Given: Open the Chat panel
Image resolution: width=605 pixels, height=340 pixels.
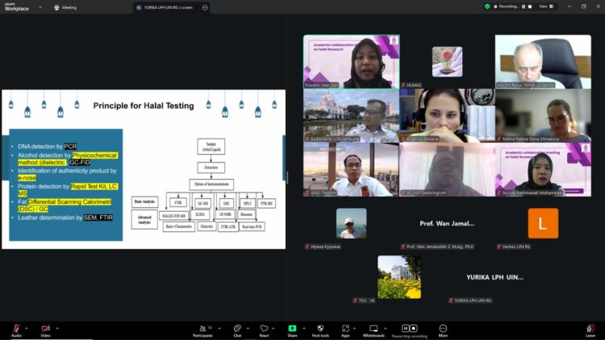Looking at the screenshot, I should pos(237,329).
